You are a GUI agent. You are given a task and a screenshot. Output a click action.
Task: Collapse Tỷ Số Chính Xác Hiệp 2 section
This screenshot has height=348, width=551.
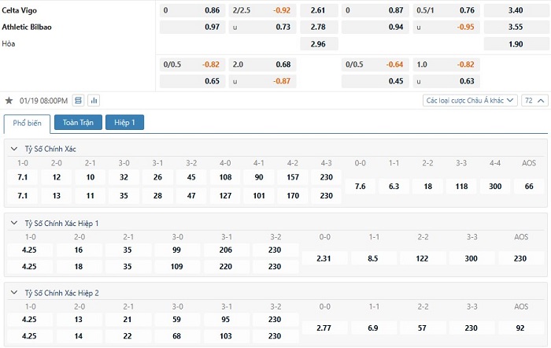(x=14, y=292)
